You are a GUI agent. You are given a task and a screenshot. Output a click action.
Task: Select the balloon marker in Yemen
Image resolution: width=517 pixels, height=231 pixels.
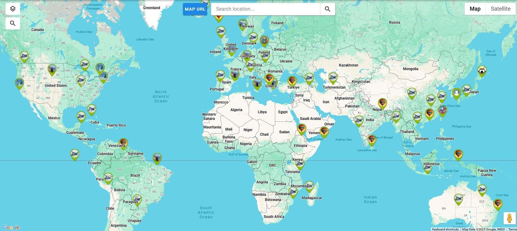pyautogui.click(x=324, y=132)
